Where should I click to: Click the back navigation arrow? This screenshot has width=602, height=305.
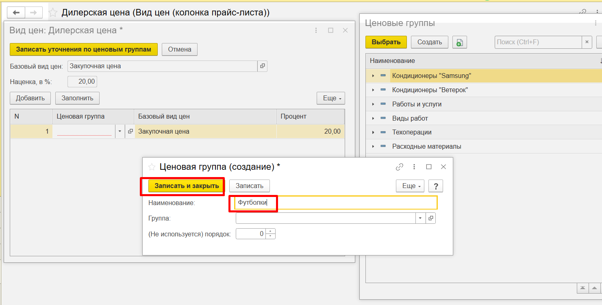16,13
